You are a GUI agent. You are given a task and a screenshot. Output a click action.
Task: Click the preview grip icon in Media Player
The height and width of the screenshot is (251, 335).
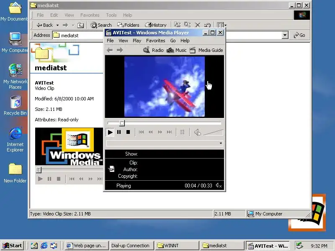(182, 132)
